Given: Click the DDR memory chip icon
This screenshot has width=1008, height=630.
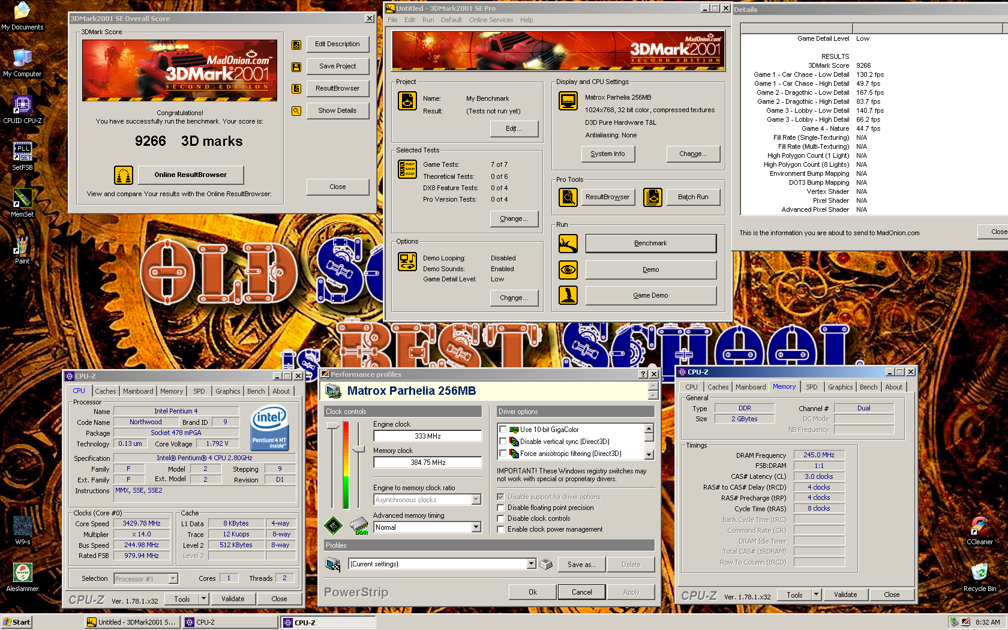Looking at the screenshot, I should (x=359, y=526).
